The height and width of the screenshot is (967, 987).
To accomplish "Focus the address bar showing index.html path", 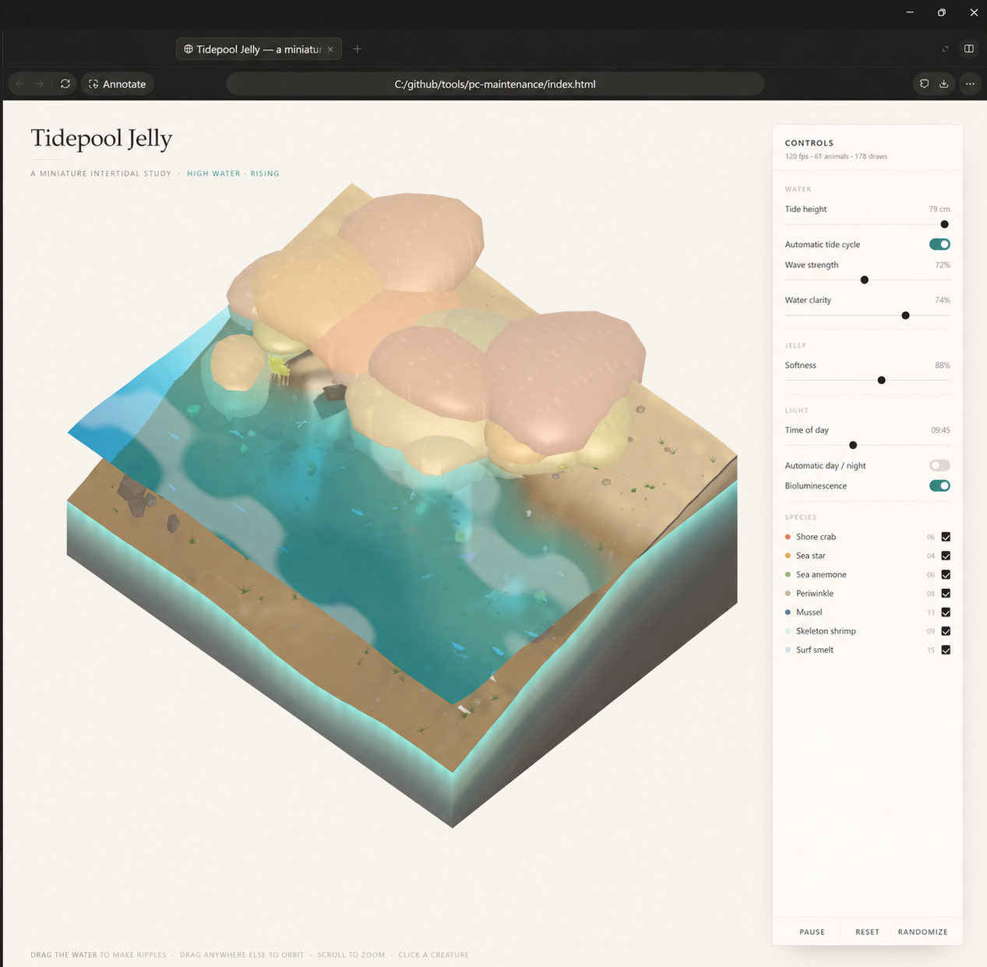I will click(495, 84).
